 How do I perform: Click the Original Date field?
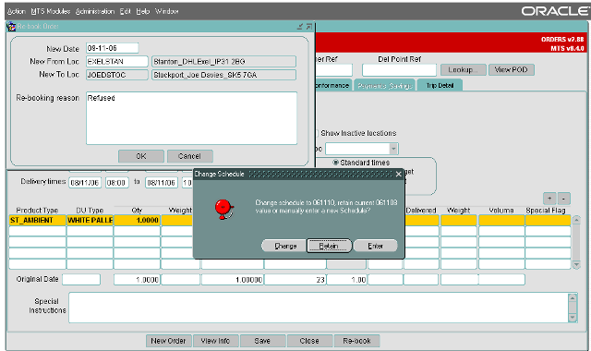click(x=81, y=279)
